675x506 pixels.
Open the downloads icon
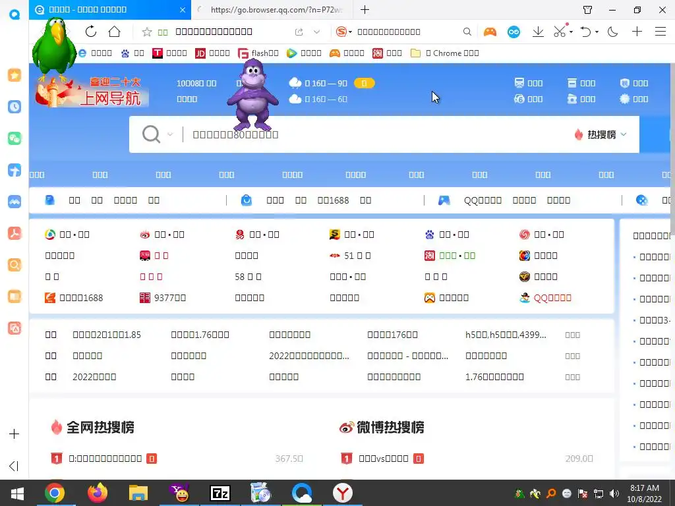pyautogui.click(x=538, y=32)
